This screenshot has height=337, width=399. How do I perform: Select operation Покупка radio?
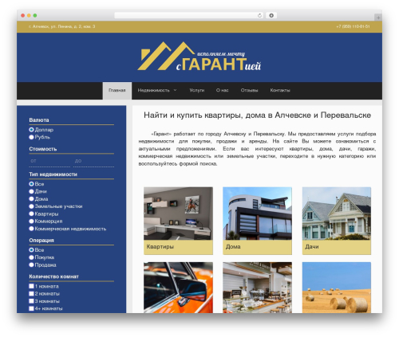tap(31, 257)
